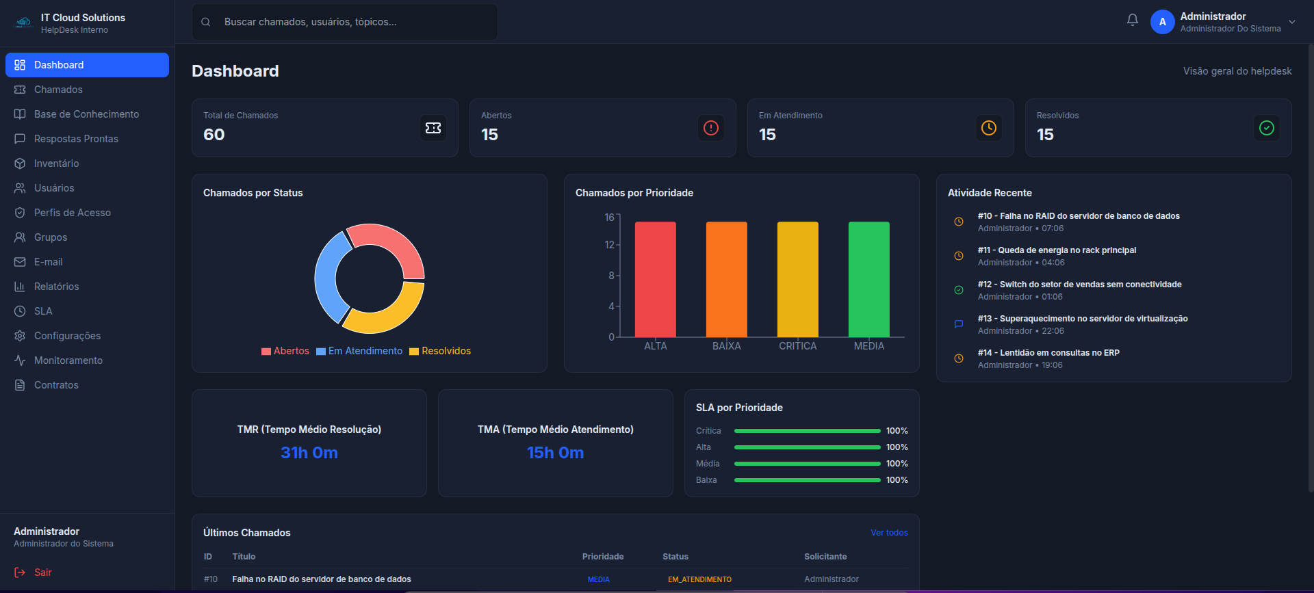Click the ticket icon in Total de Chamados card
This screenshot has width=1314, height=593.
click(433, 128)
